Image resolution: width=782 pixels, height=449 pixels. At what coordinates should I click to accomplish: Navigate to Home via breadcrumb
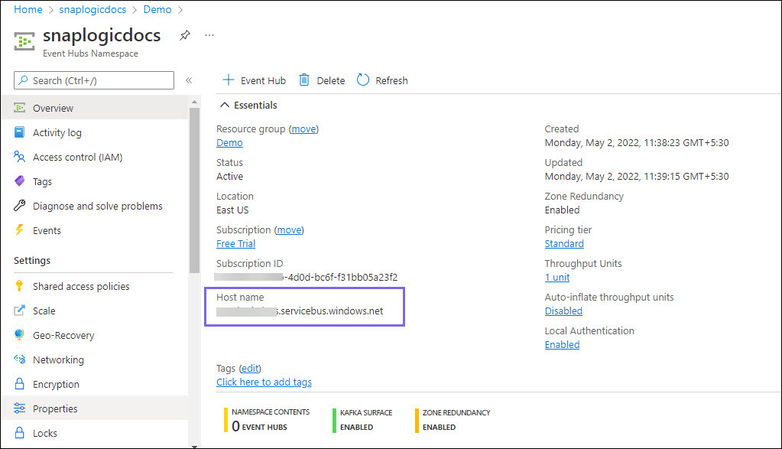click(28, 9)
